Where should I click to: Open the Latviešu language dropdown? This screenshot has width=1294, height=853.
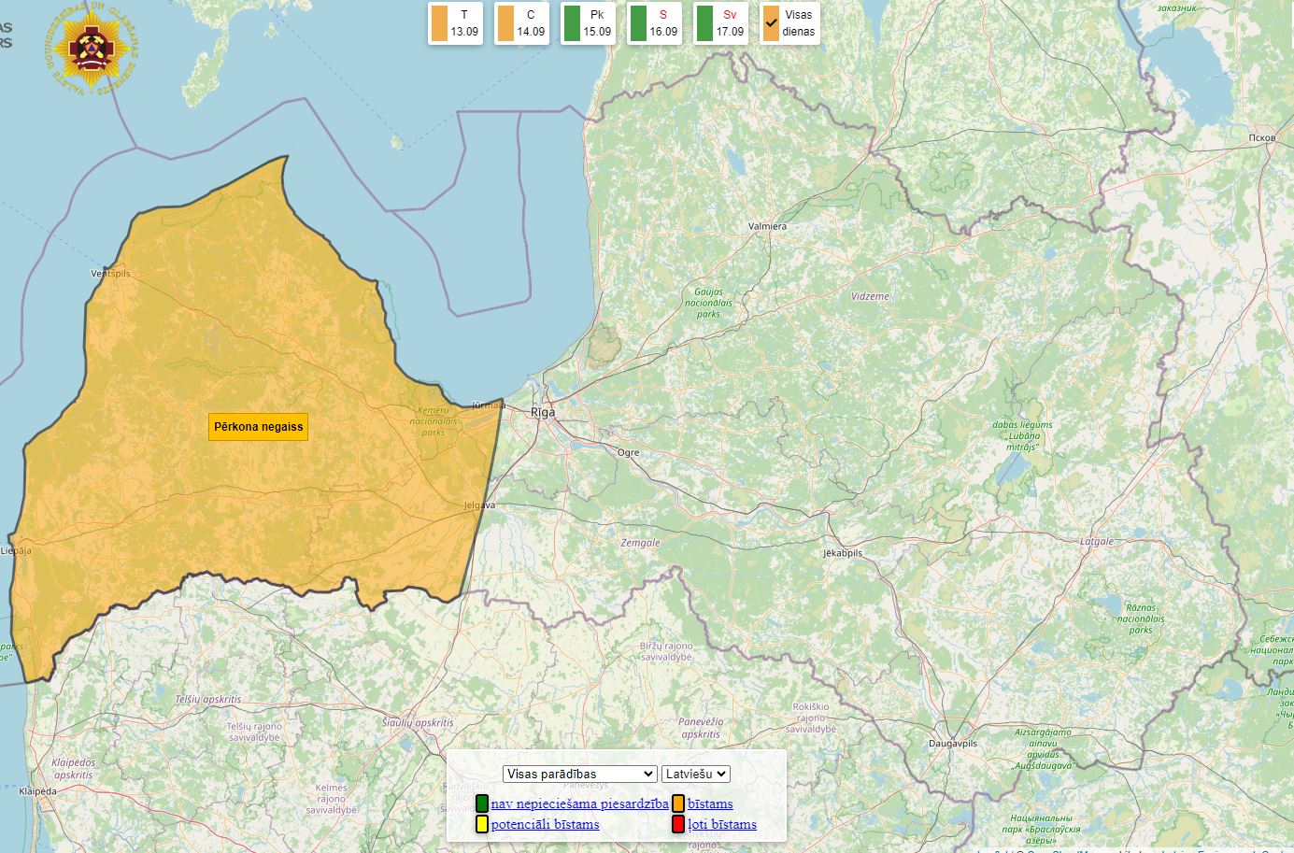695,774
